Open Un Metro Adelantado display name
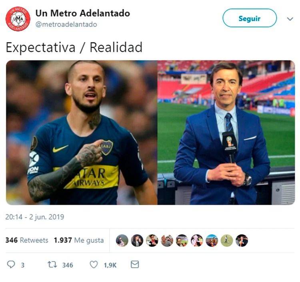The width and height of the screenshot is (300, 282). pyautogui.click(x=83, y=13)
